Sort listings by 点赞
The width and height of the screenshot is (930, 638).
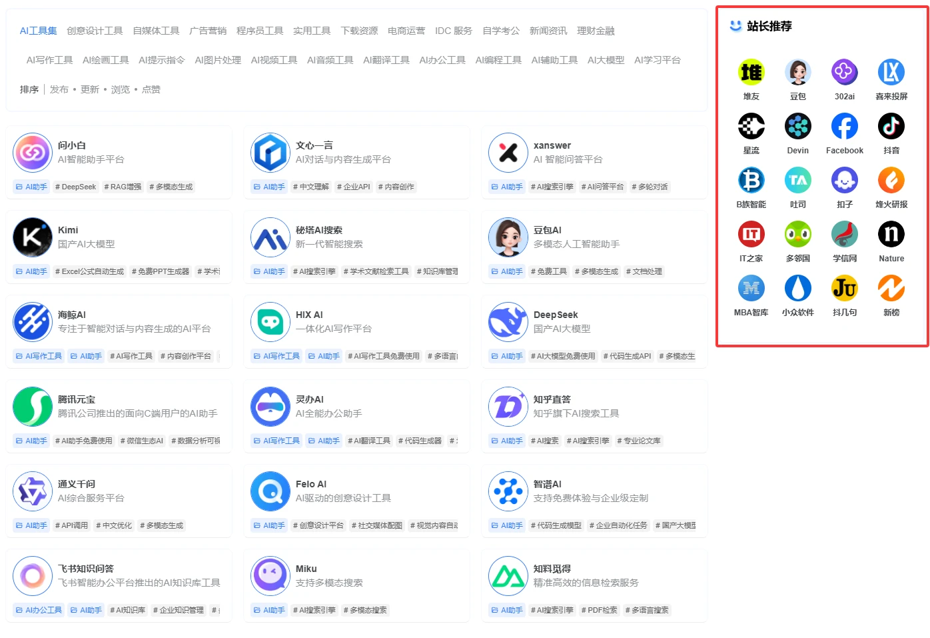pyautogui.click(x=151, y=89)
